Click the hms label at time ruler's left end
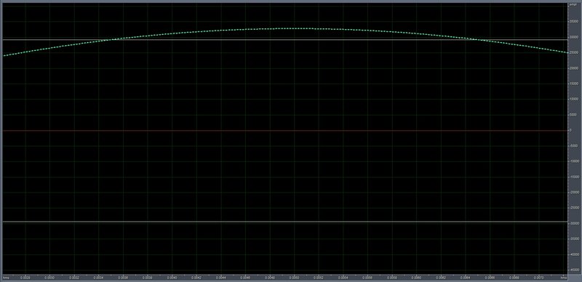Screen dimensions: 582x282 click(6, 277)
